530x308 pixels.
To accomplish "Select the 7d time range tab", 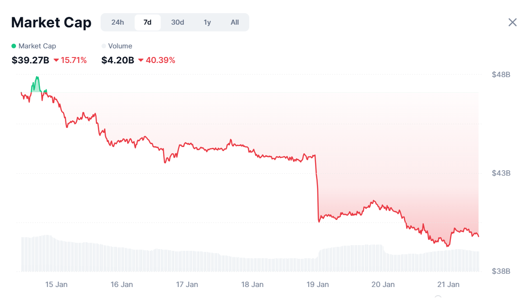I will coord(147,22).
